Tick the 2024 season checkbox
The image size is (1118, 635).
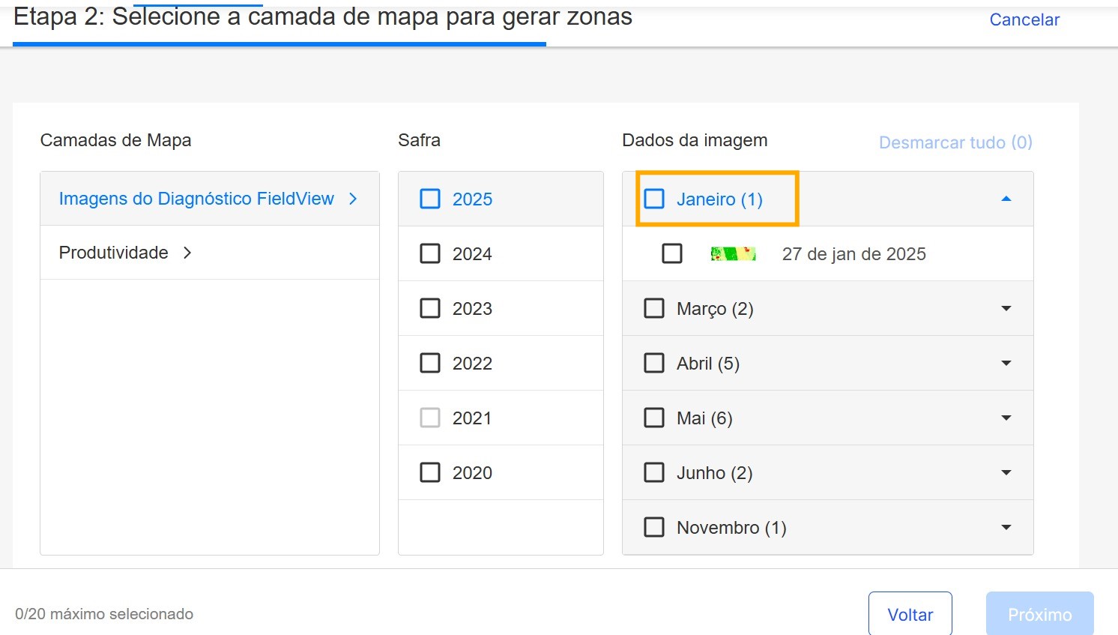[430, 254]
